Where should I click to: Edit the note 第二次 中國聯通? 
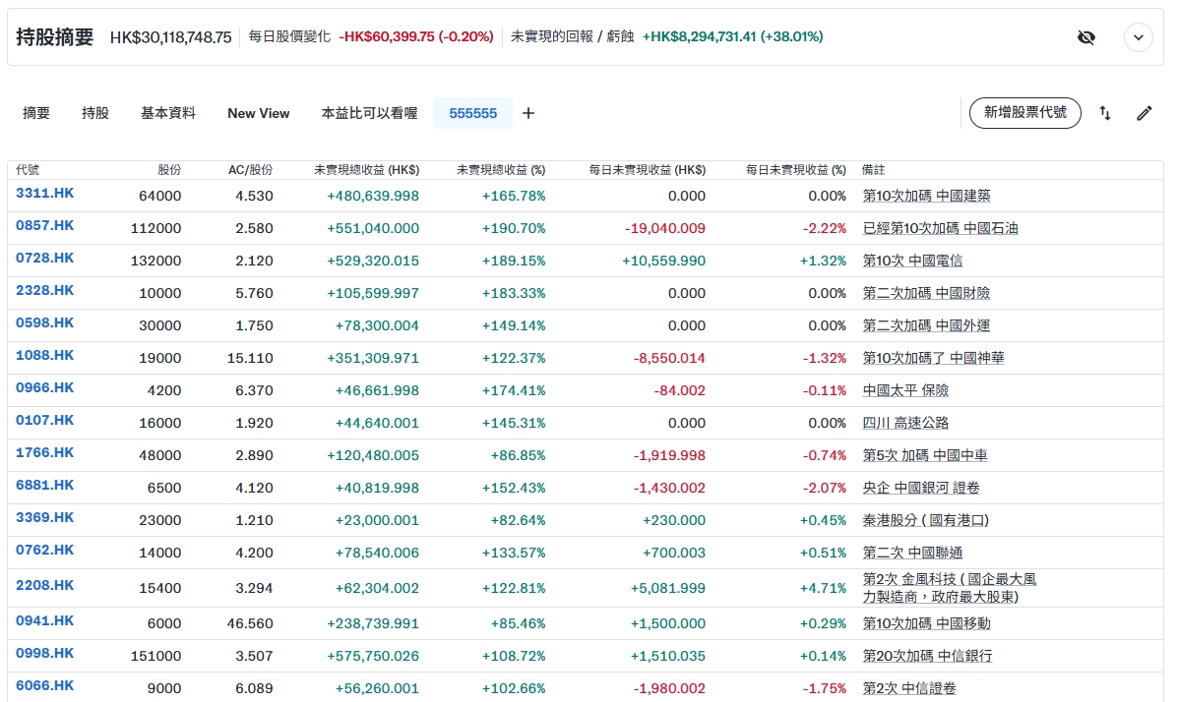(912, 553)
